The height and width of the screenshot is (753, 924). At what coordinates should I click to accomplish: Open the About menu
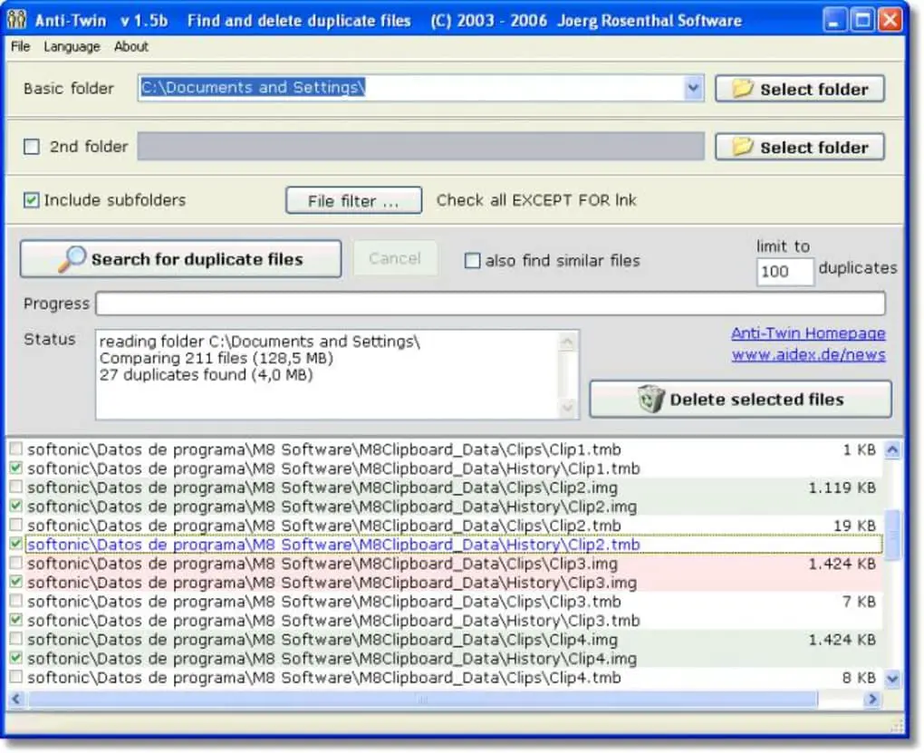(131, 46)
